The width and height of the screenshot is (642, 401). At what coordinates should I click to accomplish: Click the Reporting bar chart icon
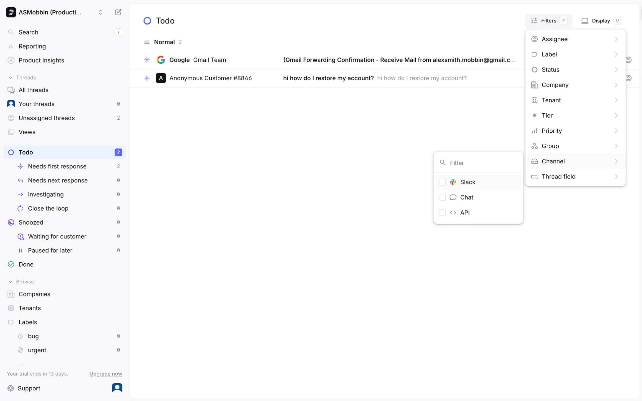click(11, 46)
